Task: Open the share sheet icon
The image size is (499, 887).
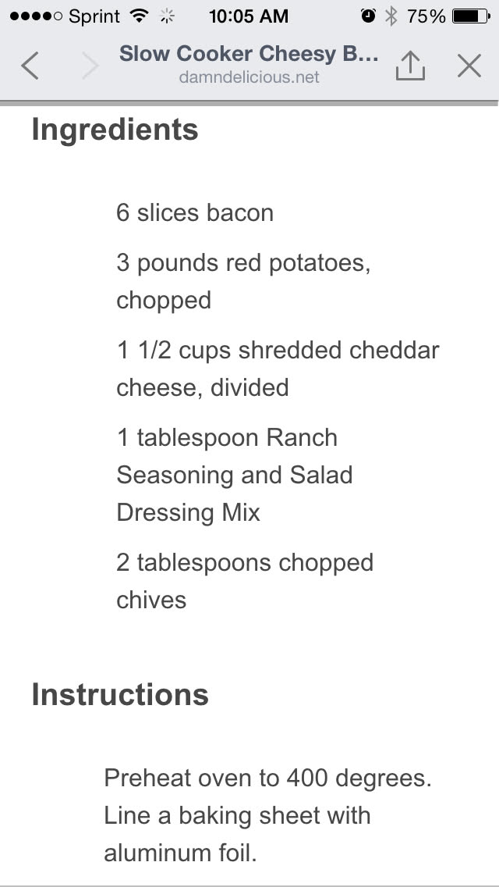Action: [410, 66]
